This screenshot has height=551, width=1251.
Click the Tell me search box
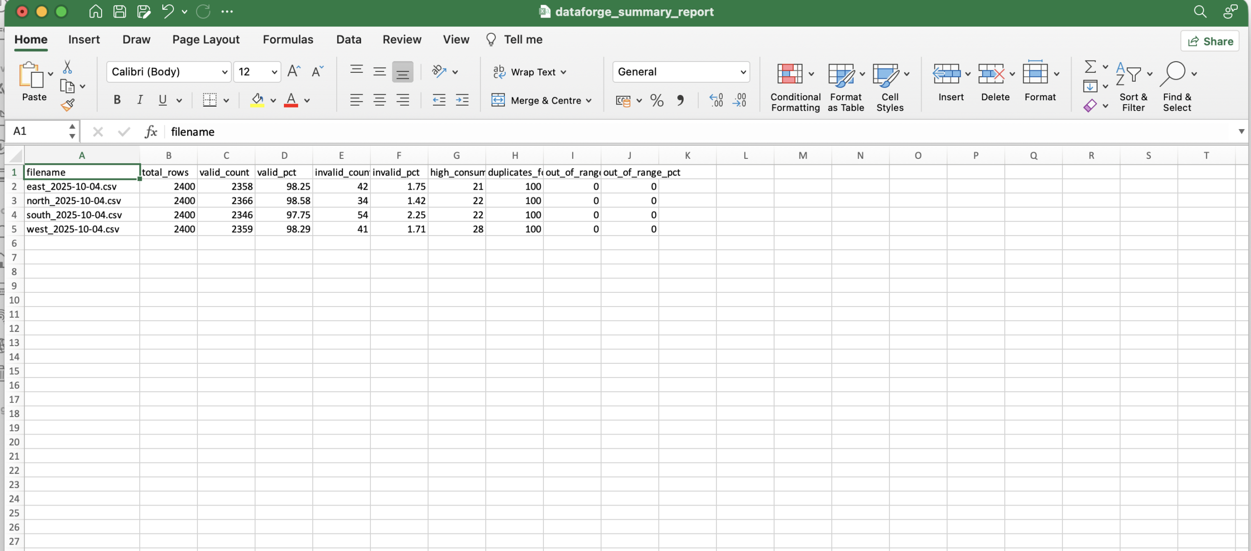tap(515, 40)
